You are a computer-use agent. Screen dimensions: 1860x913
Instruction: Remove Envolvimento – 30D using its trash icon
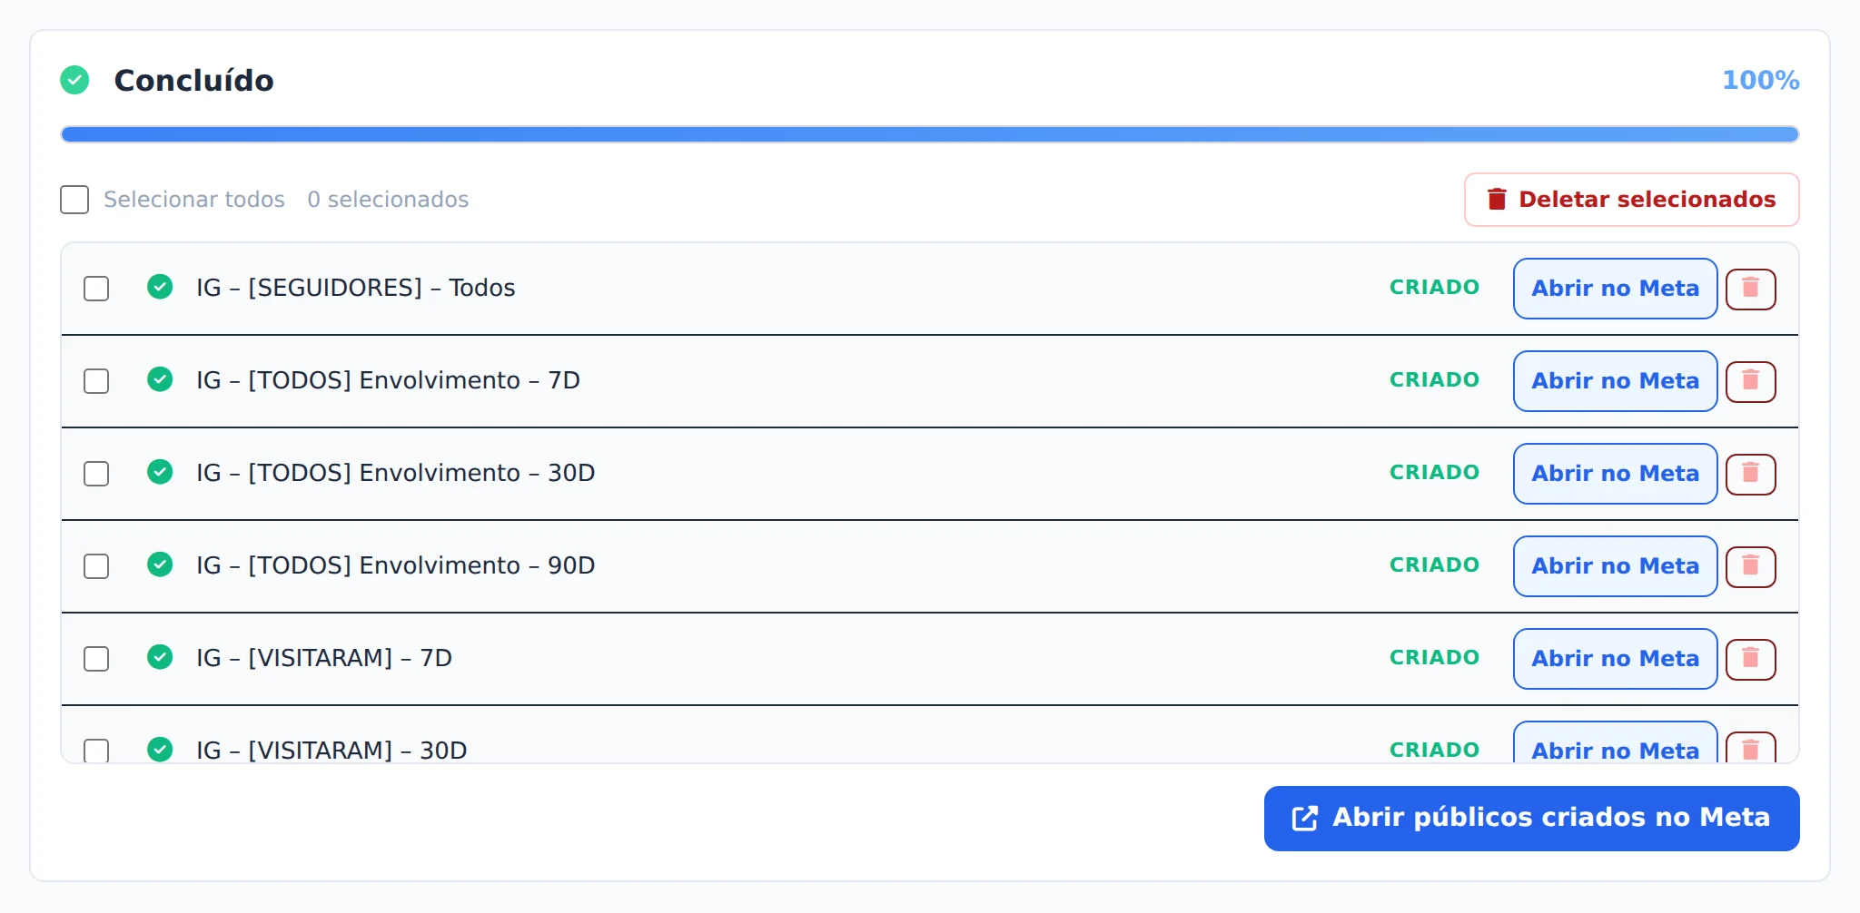click(1750, 474)
